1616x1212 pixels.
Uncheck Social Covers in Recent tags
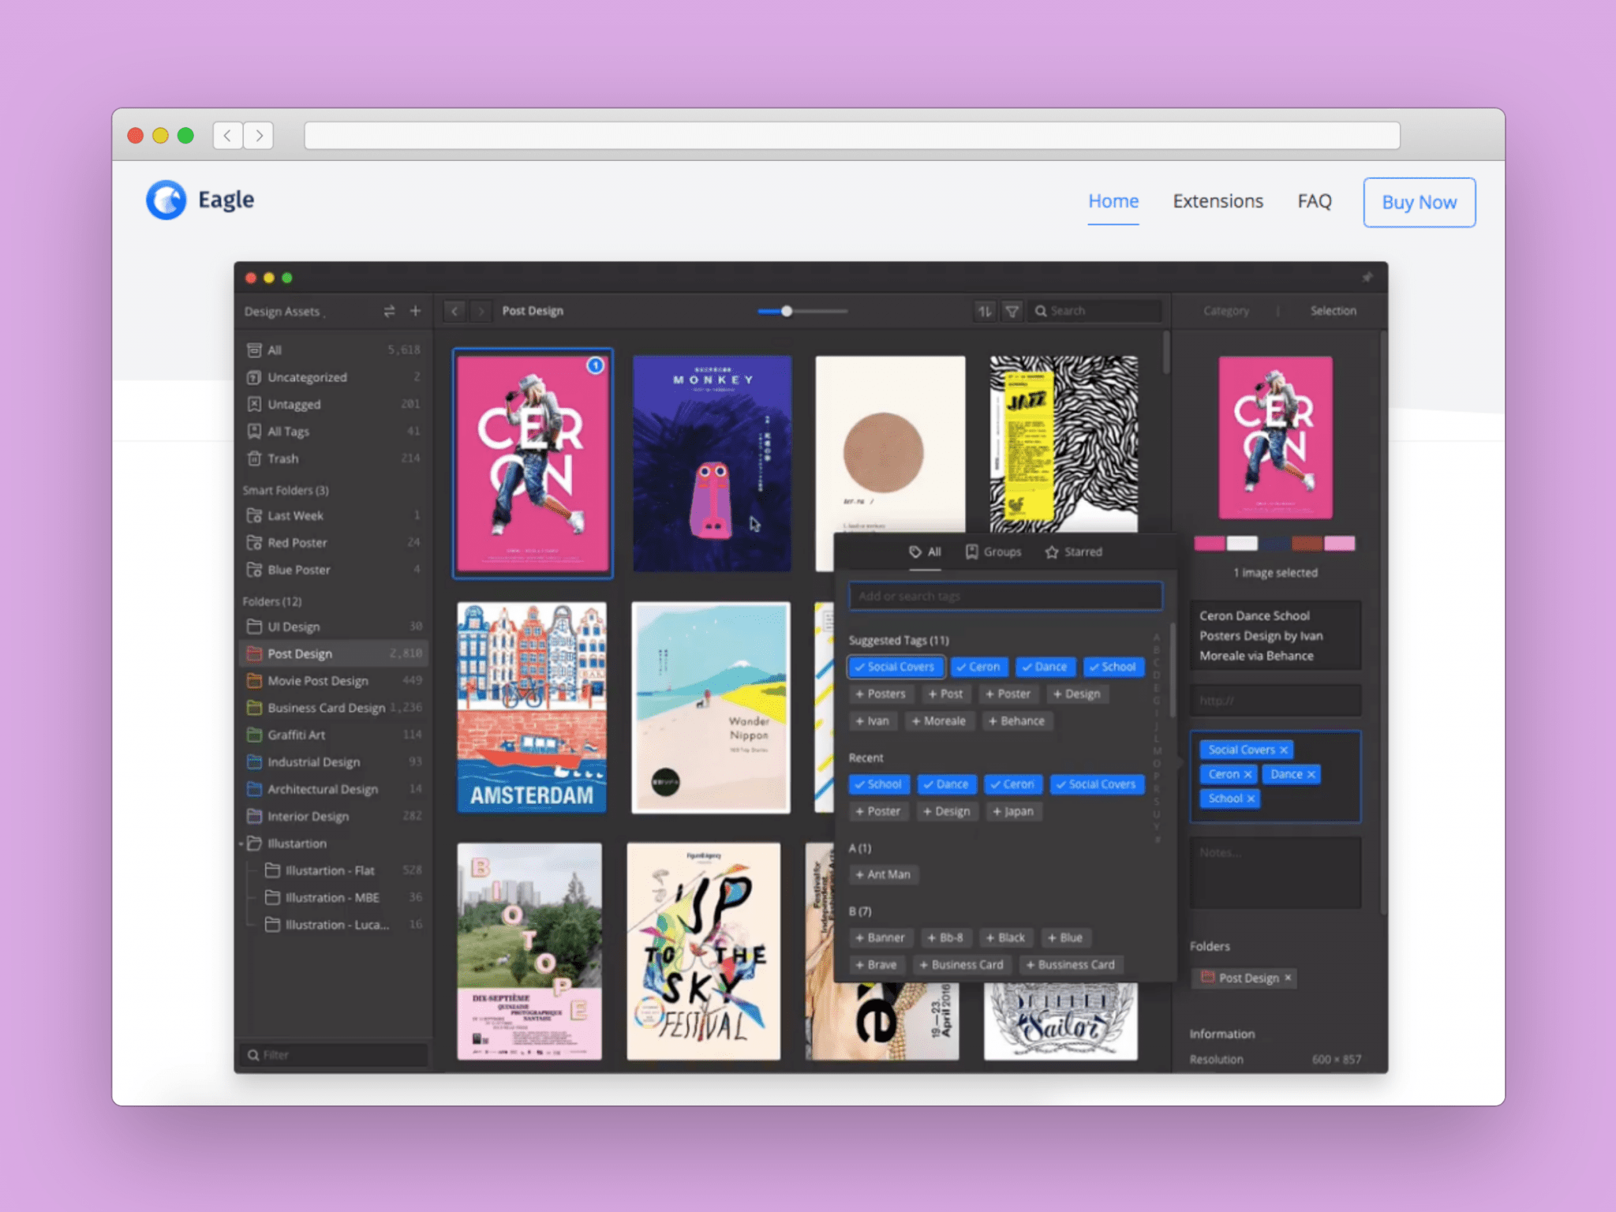point(1097,784)
